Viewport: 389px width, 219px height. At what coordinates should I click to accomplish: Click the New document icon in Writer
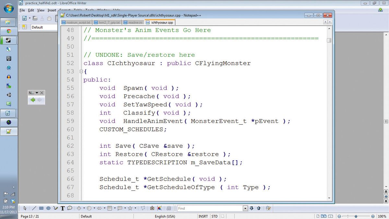click(x=25, y=18)
